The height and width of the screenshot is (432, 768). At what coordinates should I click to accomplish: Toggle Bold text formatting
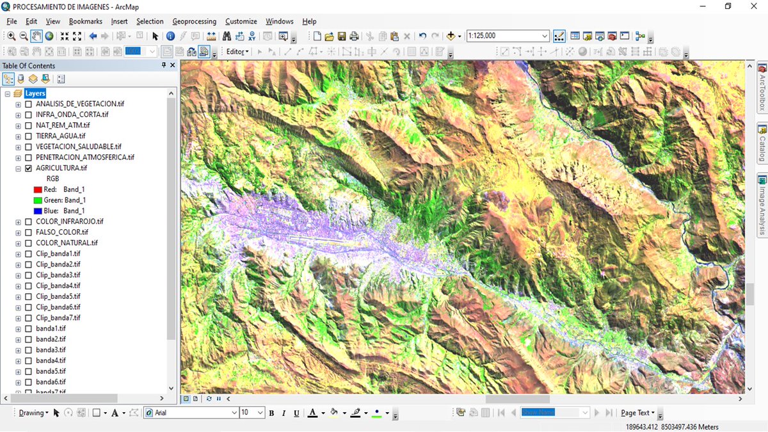tap(271, 413)
